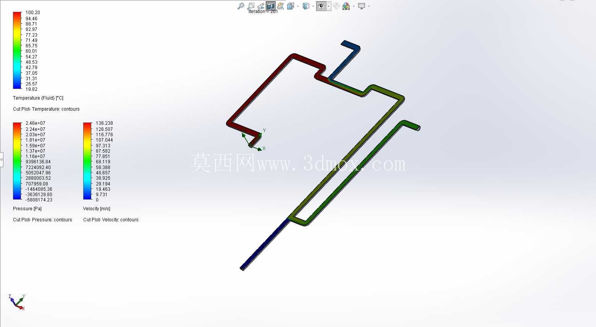Click the Temperature maximum value 100.20

coord(32,13)
